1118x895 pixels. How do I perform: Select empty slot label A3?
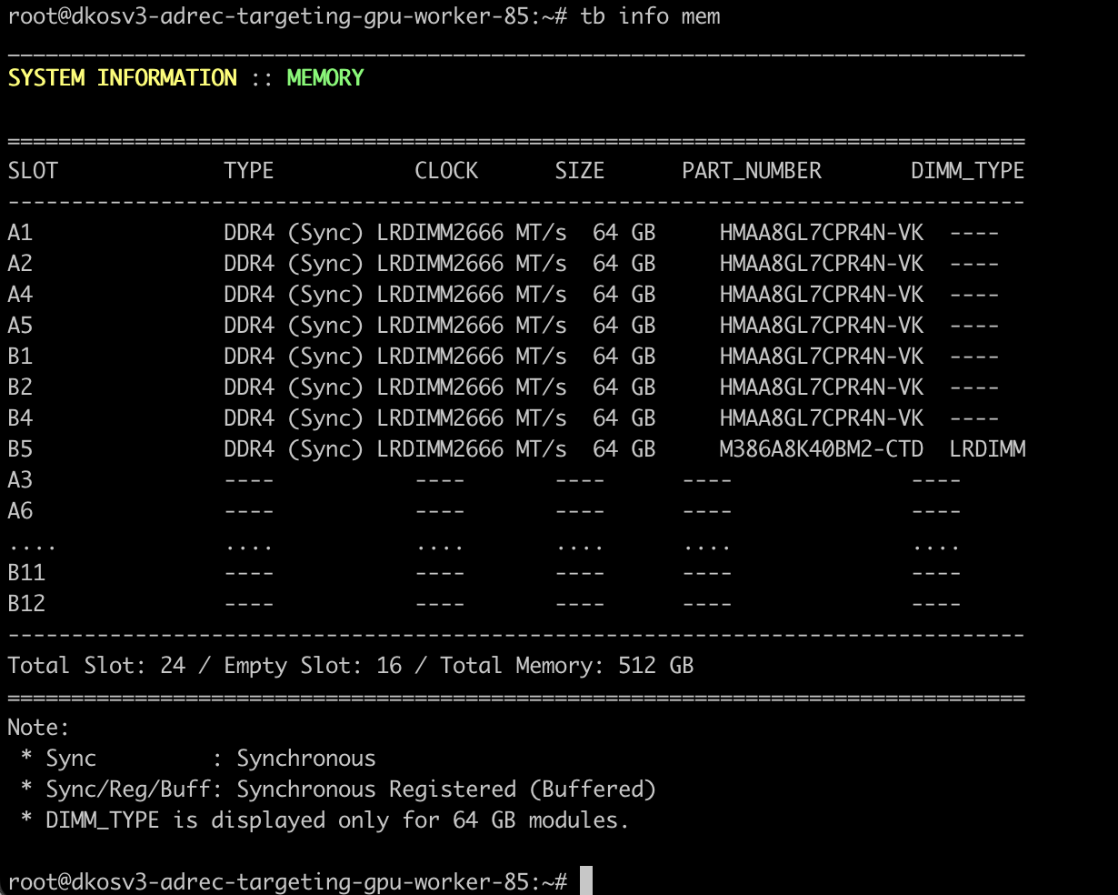pyautogui.click(x=20, y=480)
